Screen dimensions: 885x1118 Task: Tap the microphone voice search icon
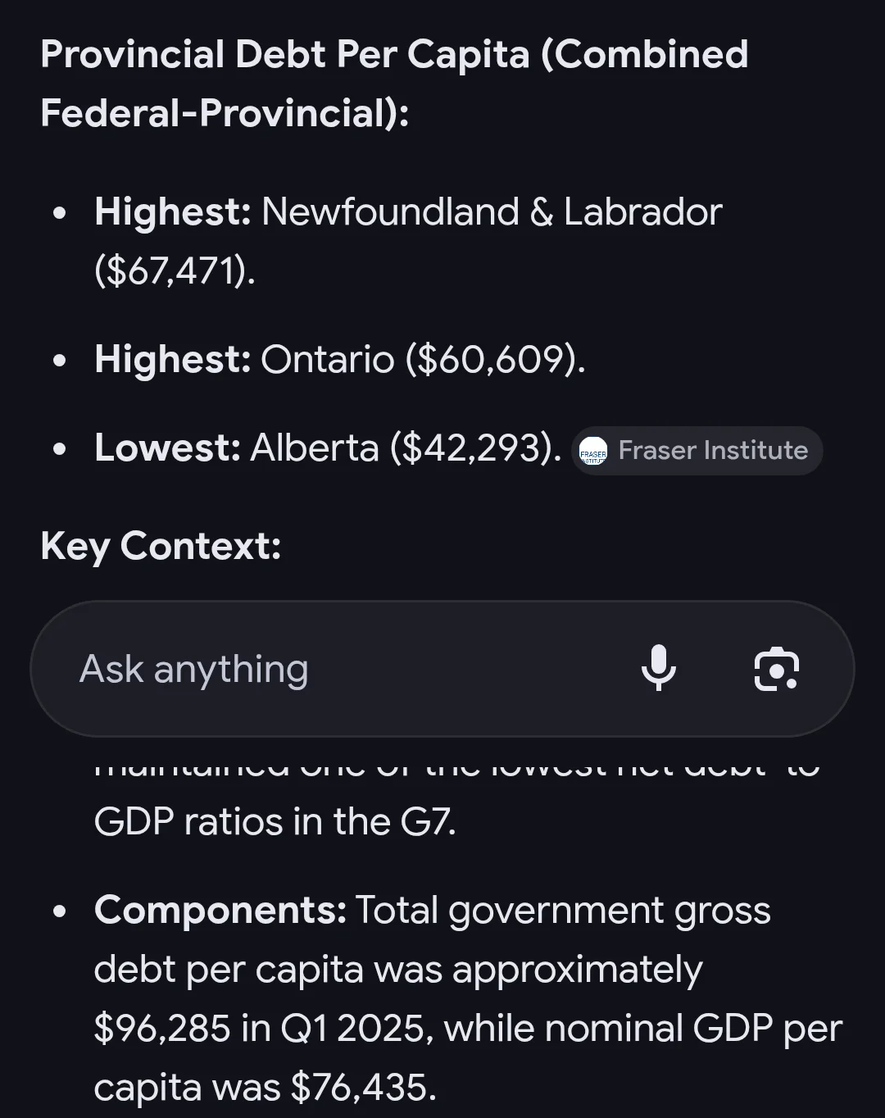[x=659, y=668]
